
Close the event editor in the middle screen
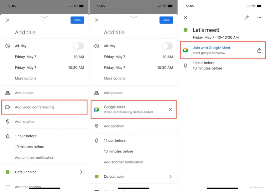pos(96,20)
